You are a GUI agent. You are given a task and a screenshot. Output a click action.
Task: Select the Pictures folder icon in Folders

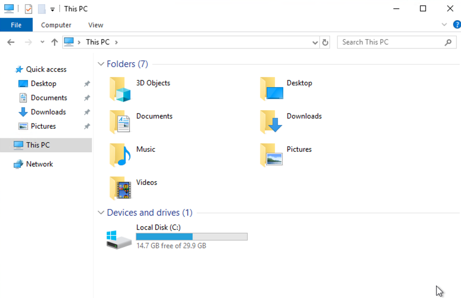point(271,155)
